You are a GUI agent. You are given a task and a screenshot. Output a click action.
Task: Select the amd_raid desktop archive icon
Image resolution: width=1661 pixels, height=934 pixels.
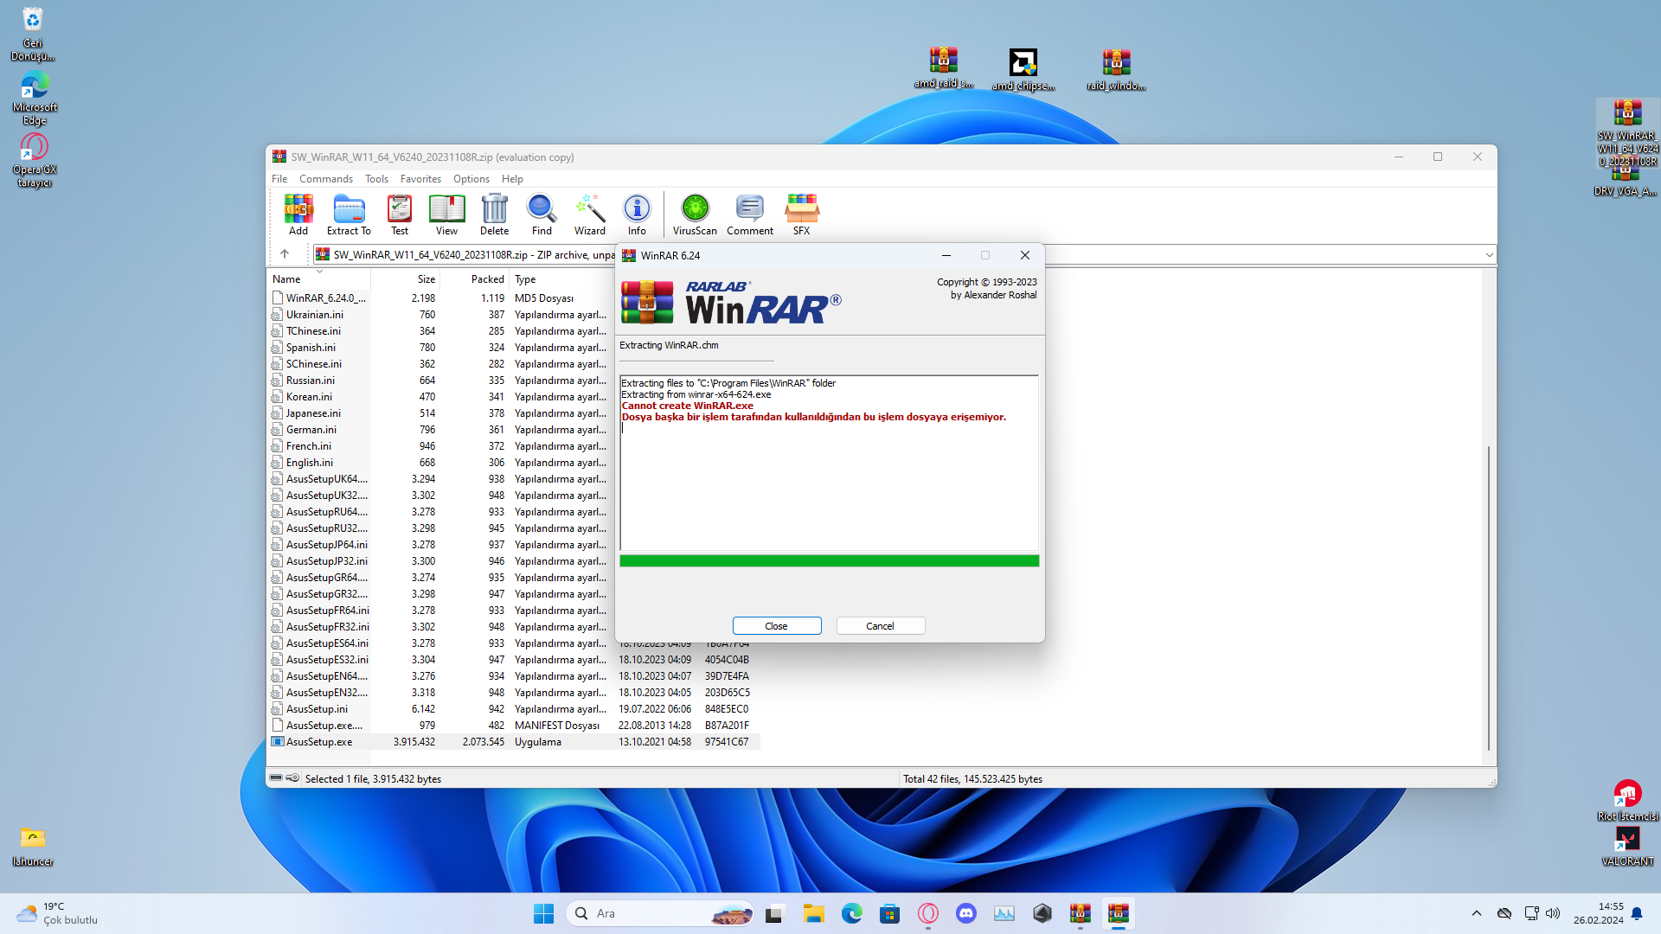point(944,68)
